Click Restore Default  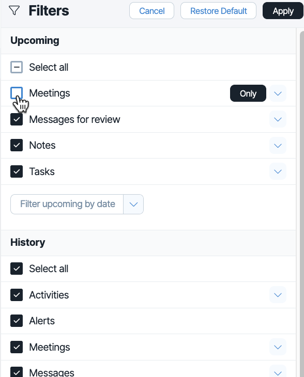click(218, 11)
